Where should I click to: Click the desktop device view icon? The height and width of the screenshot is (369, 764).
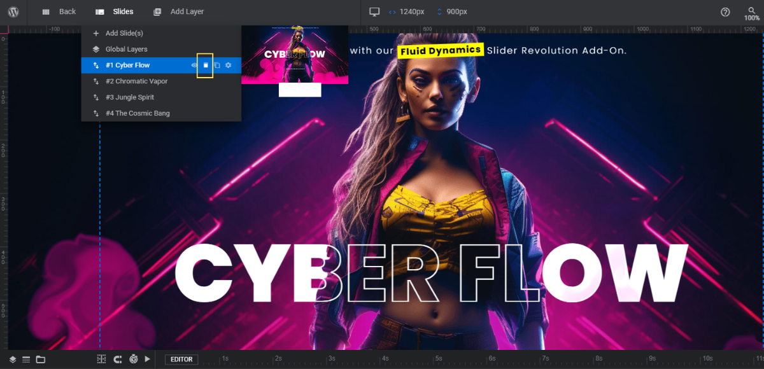click(x=374, y=11)
